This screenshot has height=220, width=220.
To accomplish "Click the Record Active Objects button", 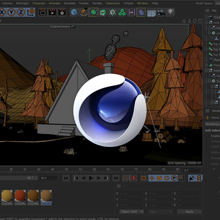I will coord(134,178).
